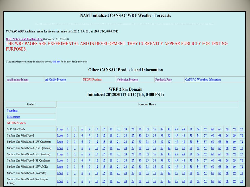Play Loop for Wind Speed NE Quadrant
The image size is (250, 187).
[60, 154]
